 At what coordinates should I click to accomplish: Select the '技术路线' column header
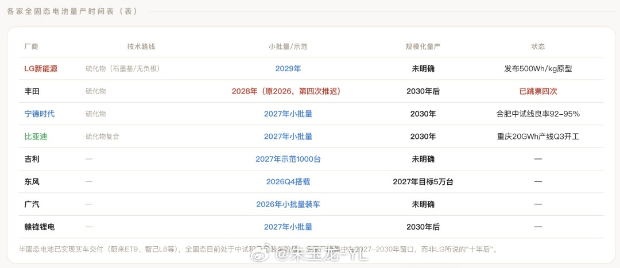(141, 46)
